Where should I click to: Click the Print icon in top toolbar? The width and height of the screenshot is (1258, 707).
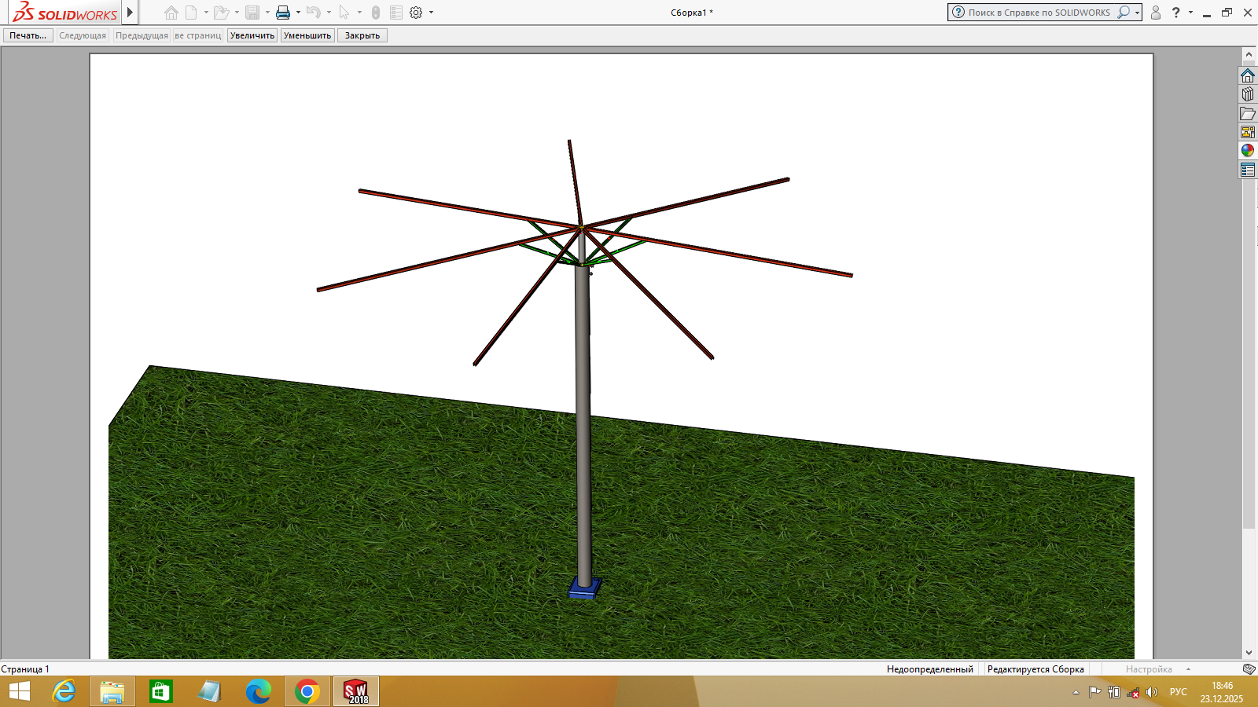coord(283,13)
